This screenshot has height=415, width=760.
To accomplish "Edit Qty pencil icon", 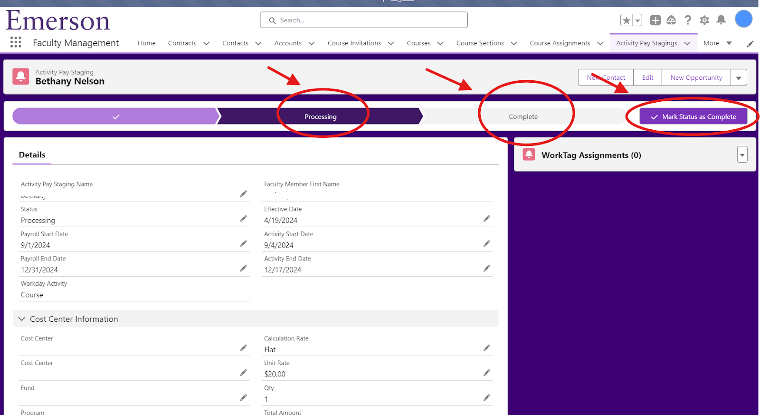I will (486, 397).
